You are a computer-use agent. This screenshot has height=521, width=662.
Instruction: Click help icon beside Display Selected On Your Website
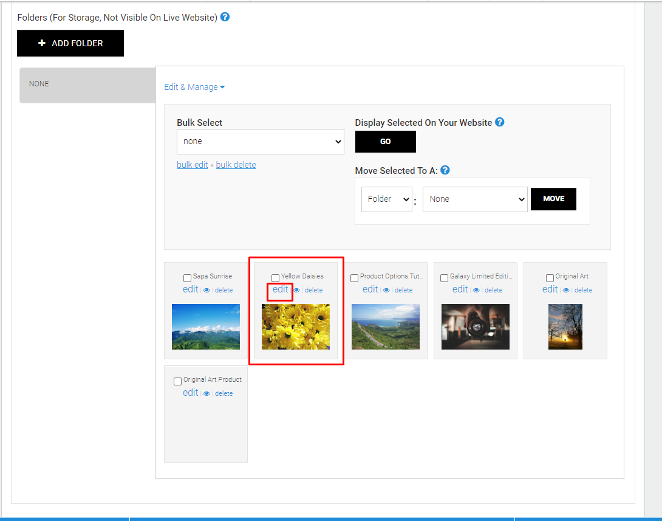(x=499, y=122)
